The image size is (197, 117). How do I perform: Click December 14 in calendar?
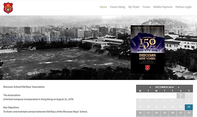181,107
